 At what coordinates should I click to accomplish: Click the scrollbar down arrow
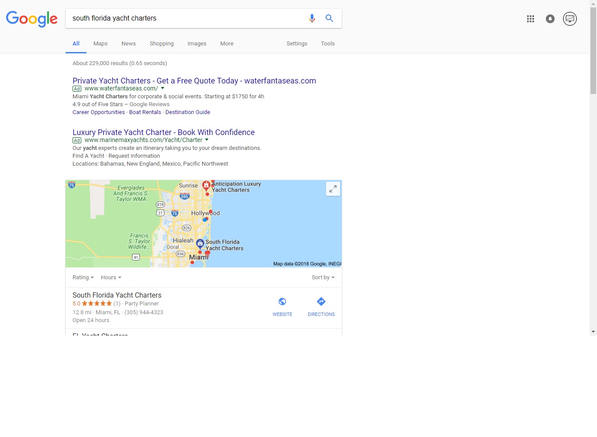tap(593, 332)
